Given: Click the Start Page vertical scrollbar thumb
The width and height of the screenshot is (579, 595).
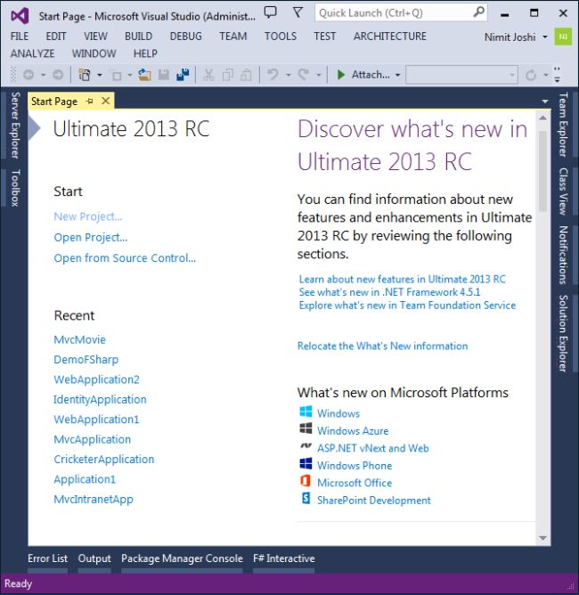Looking at the screenshot, I should [543, 171].
